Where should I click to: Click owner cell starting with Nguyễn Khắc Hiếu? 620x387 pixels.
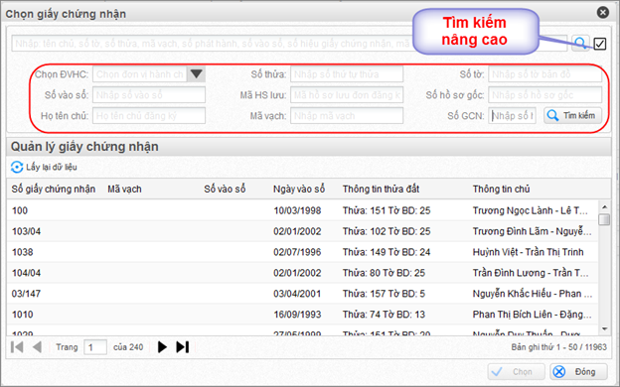pyautogui.click(x=533, y=294)
